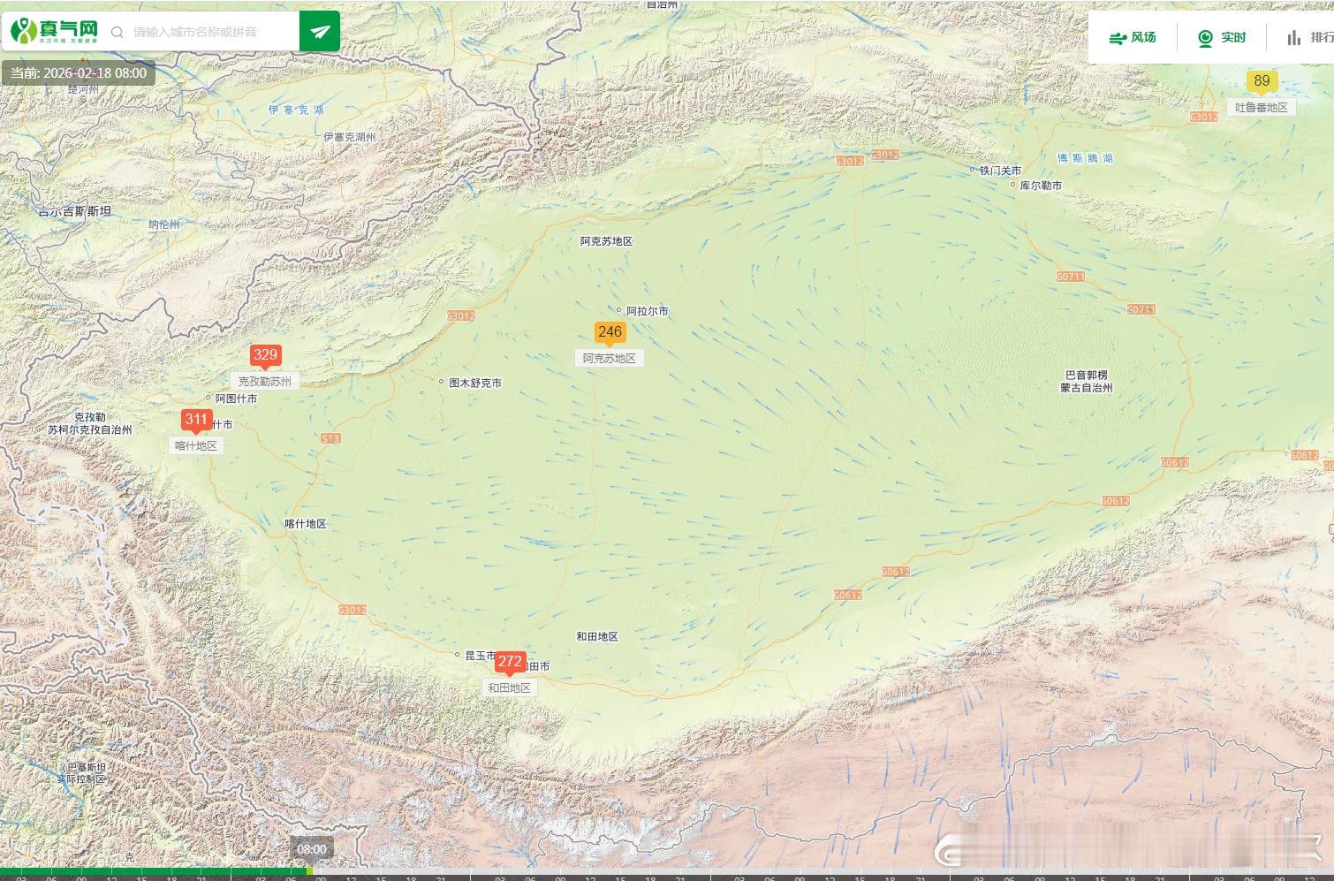The image size is (1334, 881).
Task: Click the 博斯腾湖 lake label
Action: point(1086,158)
